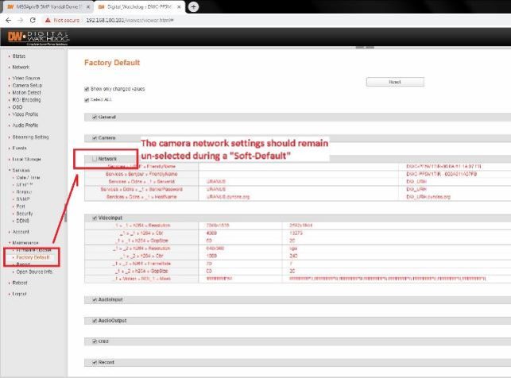Check the Network settings checkbox
Viewport: 511px width, 378px height.
[94, 159]
